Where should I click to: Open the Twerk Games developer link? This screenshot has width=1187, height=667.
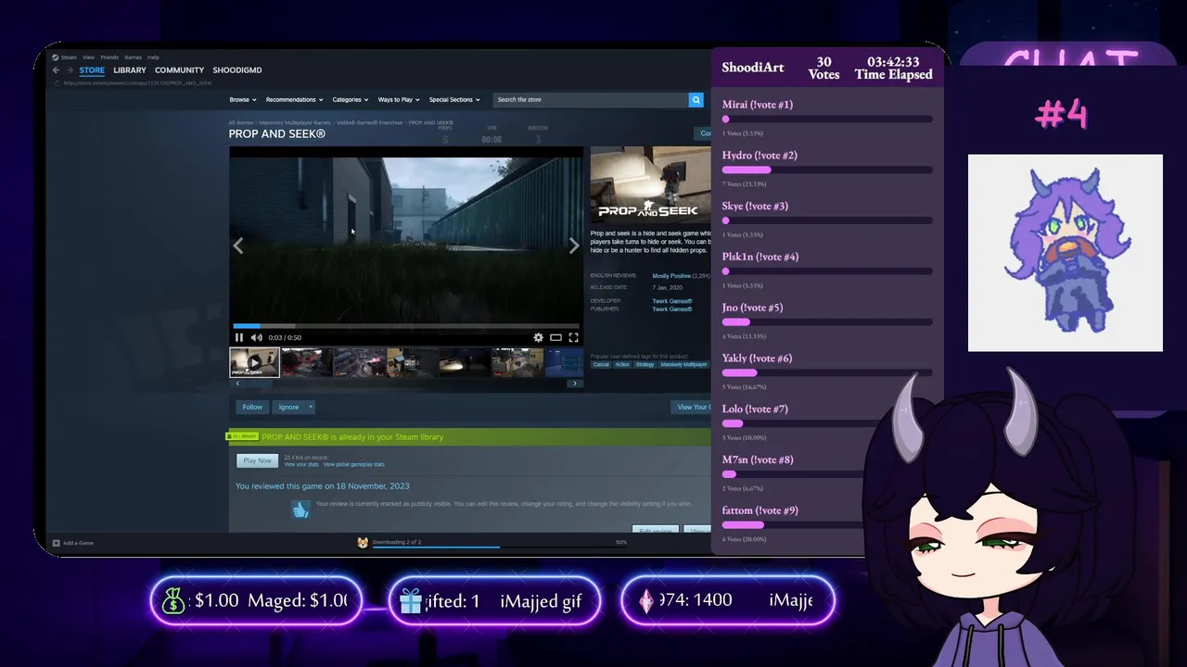672,301
